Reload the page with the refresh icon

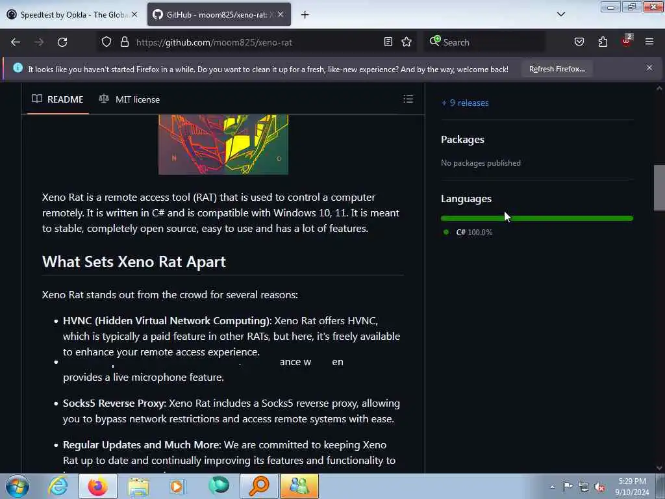tap(62, 42)
